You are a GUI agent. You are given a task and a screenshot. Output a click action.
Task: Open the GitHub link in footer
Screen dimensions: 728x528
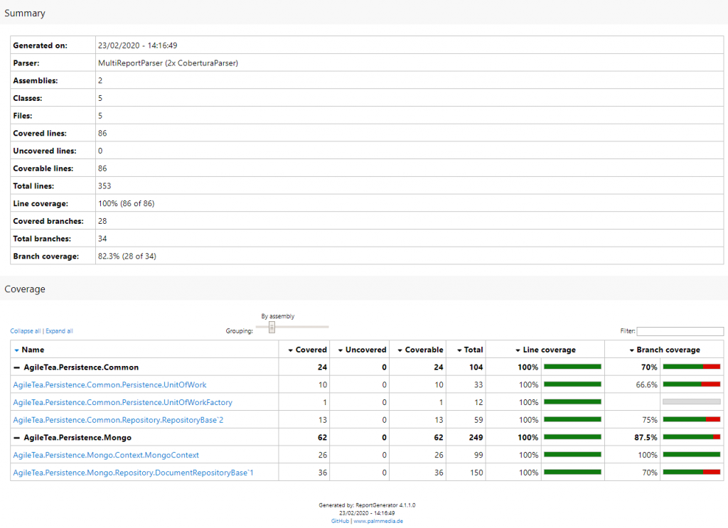340,521
